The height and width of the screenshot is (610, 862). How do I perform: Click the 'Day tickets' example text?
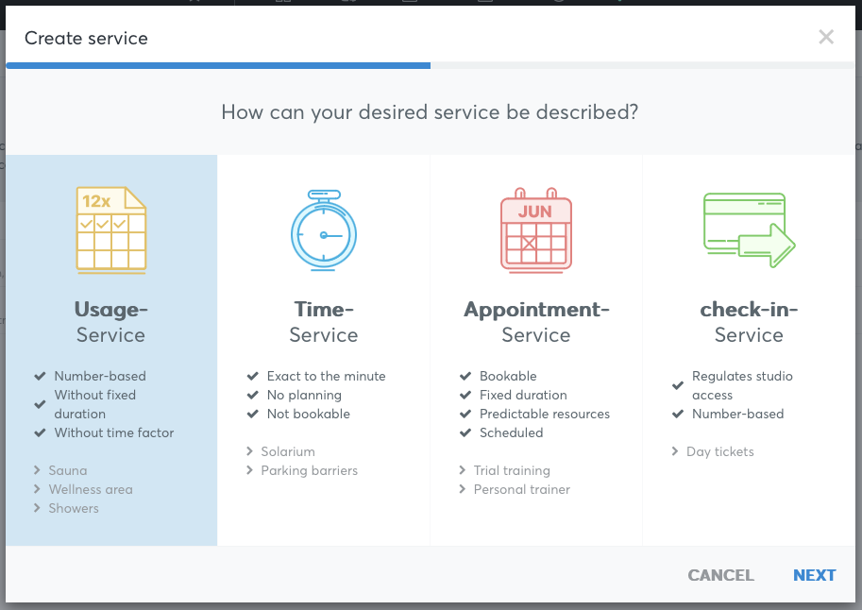720,451
